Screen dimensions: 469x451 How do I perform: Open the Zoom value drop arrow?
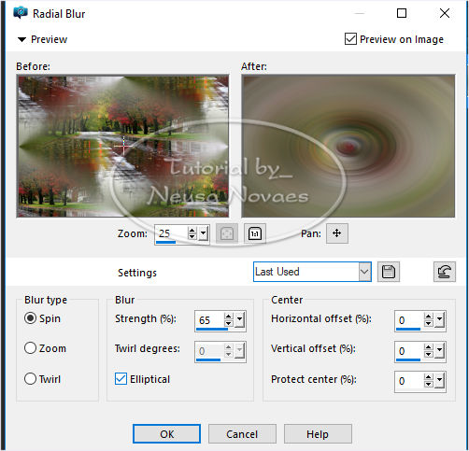pyautogui.click(x=204, y=233)
